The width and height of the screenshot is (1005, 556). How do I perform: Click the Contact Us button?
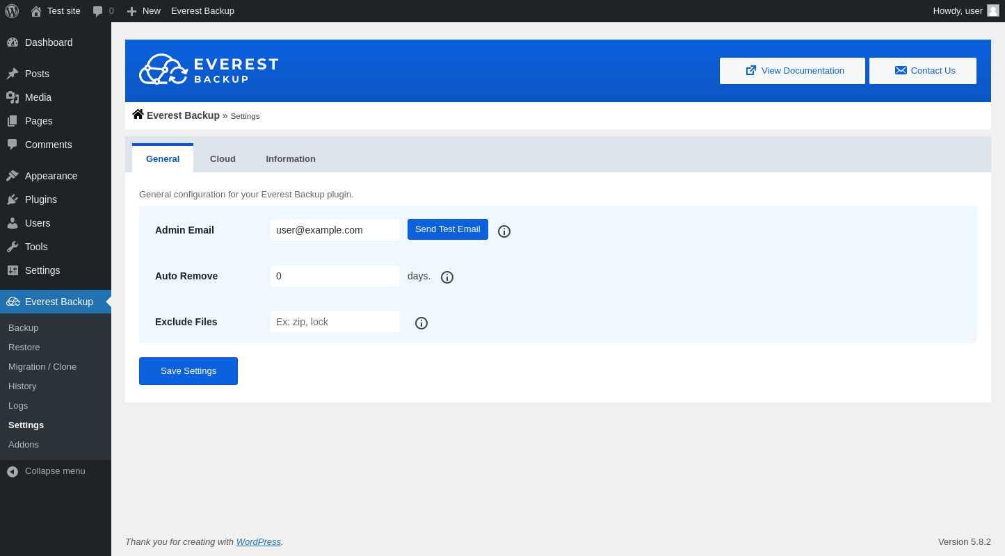coord(923,71)
